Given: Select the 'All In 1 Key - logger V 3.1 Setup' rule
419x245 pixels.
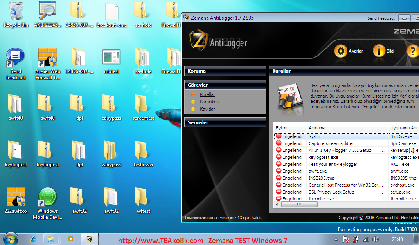Looking at the screenshot, I should coord(340,150).
